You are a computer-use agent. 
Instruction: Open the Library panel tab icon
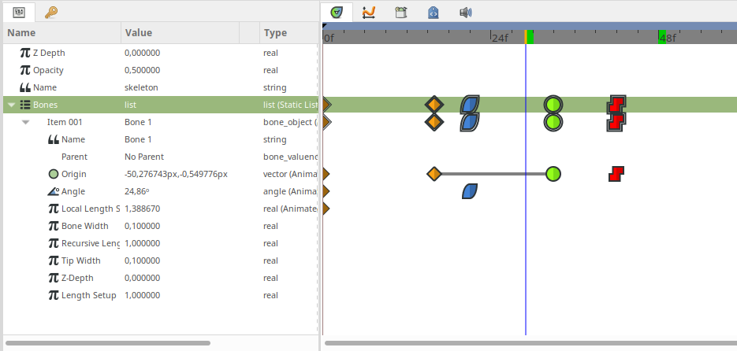(x=433, y=13)
